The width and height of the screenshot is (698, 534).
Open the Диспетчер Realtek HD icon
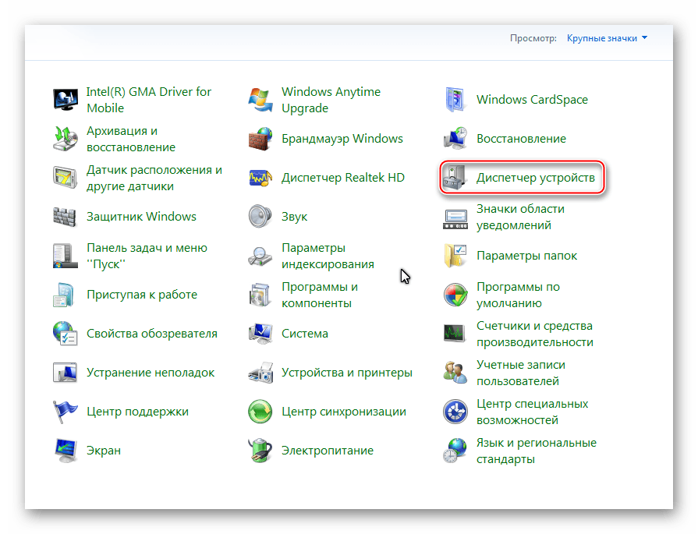pyautogui.click(x=260, y=178)
